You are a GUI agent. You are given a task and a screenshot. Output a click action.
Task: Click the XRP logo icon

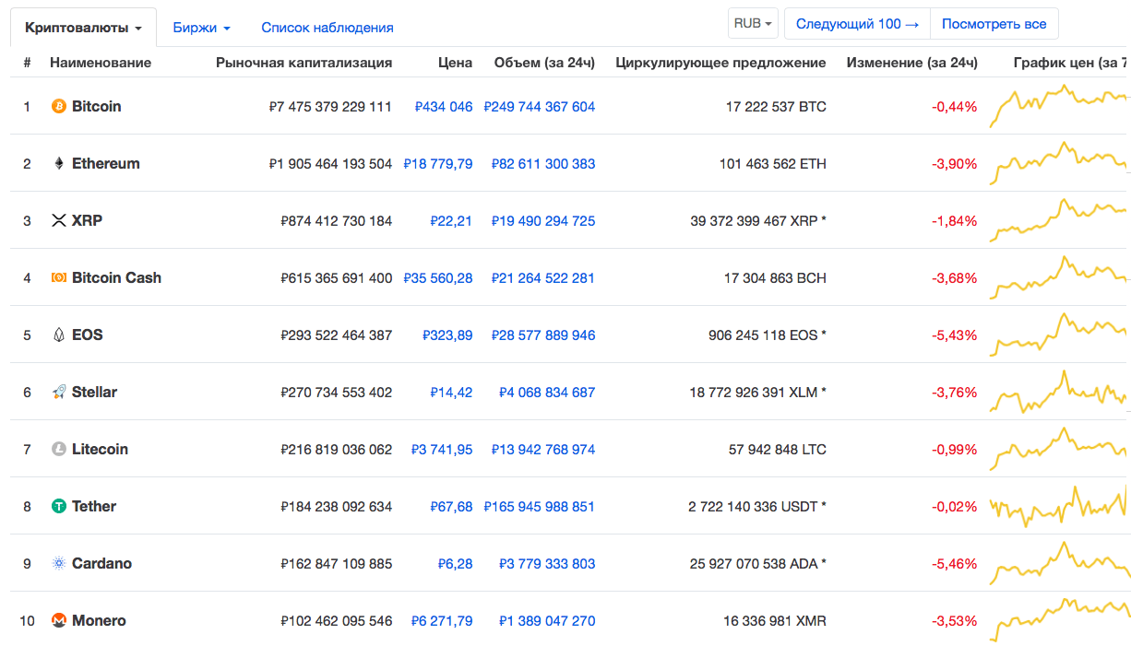(x=59, y=221)
